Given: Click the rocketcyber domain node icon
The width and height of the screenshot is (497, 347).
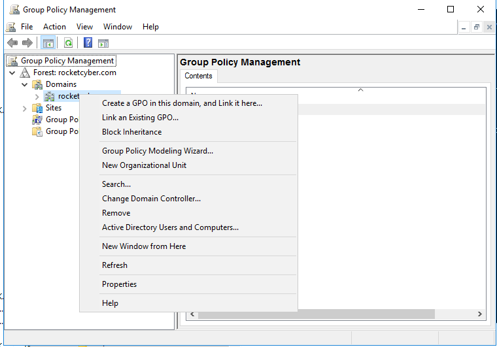Looking at the screenshot, I should click(x=50, y=96).
